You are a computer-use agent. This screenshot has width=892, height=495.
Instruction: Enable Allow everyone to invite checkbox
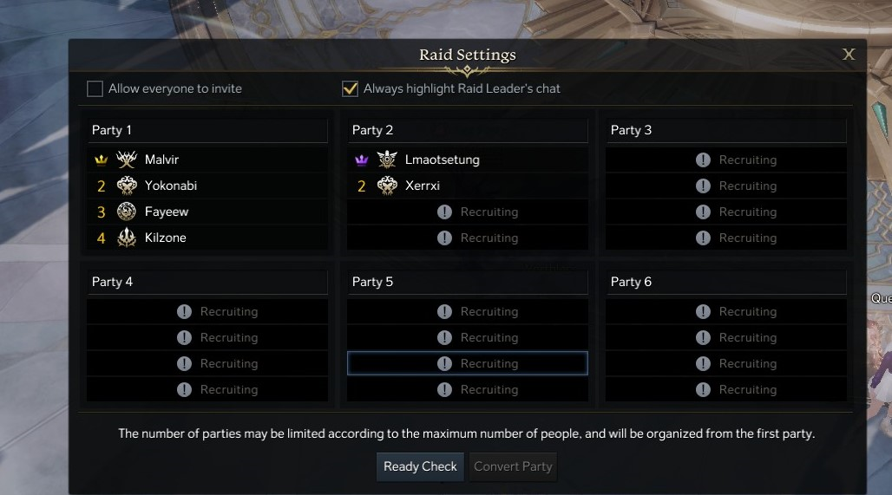click(x=95, y=88)
